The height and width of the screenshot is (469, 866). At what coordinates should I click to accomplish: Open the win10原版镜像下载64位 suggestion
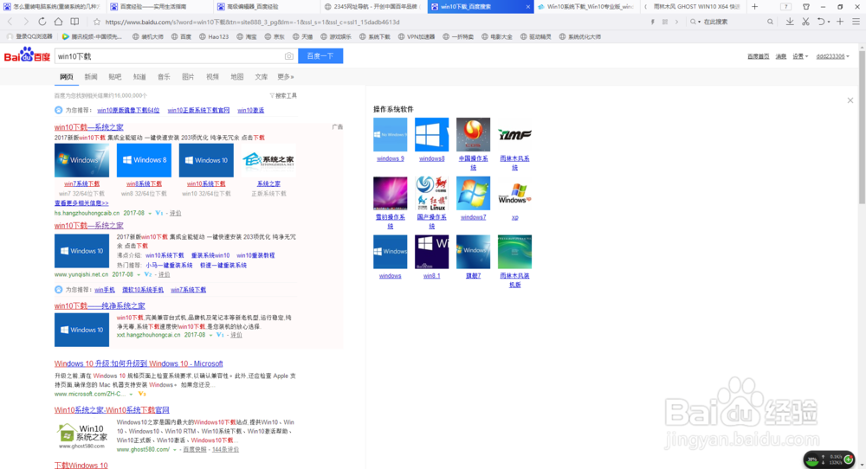128,111
